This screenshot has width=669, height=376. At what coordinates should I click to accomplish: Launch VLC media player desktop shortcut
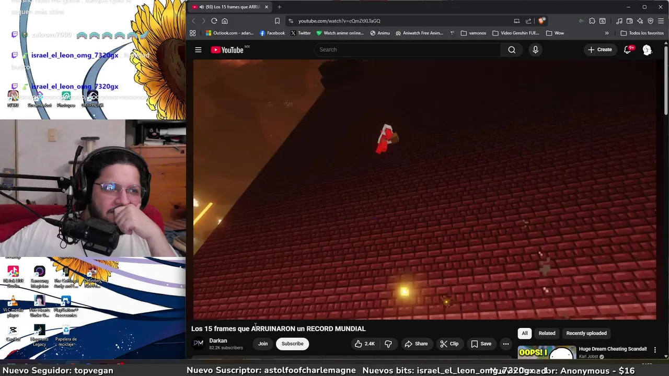click(13, 307)
